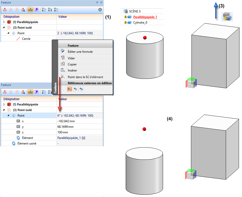Expand (1) Parallélépipède in lower Feature tree
Viewport: 242px width, 197px height.
click(4, 104)
